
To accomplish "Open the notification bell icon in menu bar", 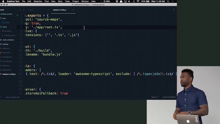I will coord(121,1).
